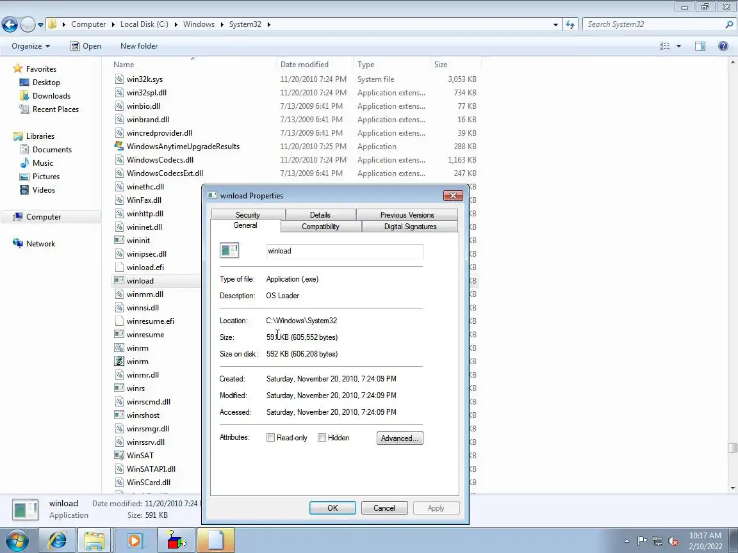Enable the Hidden attribute checkbox
This screenshot has width=738, height=553.
coord(322,438)
